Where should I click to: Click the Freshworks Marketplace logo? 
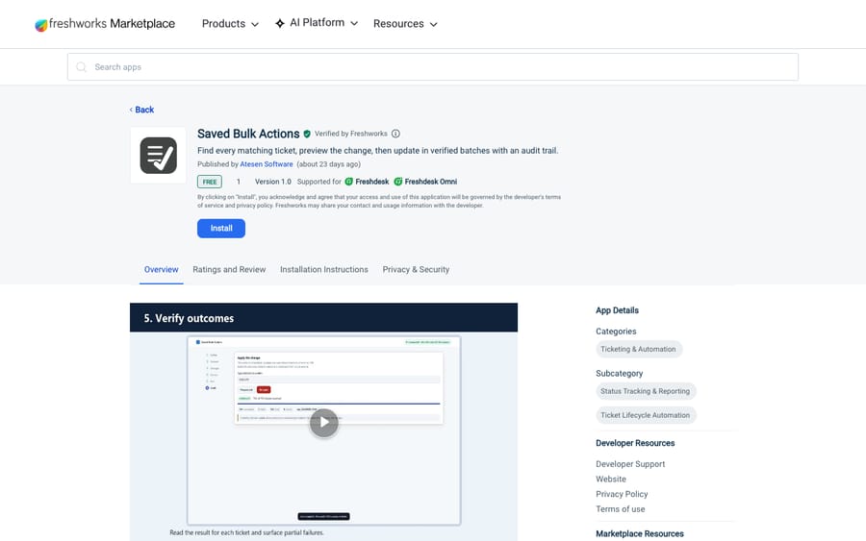point(105,24)
